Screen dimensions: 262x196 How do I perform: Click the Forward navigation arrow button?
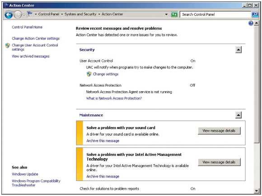18,15
